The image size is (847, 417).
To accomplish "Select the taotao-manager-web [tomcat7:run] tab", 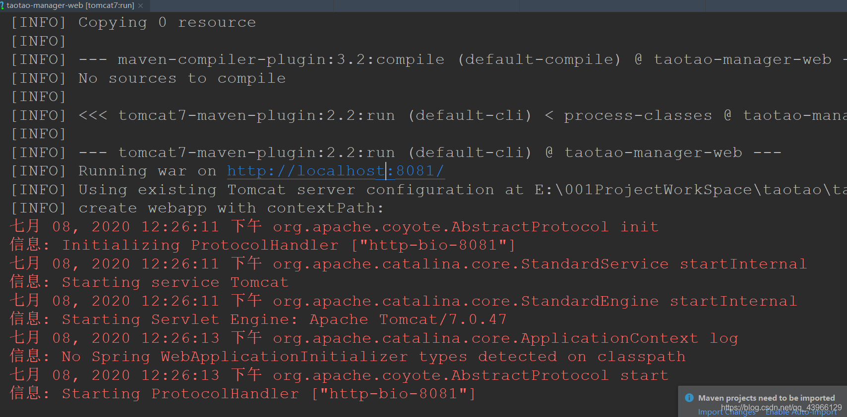I will coord(70,5).
